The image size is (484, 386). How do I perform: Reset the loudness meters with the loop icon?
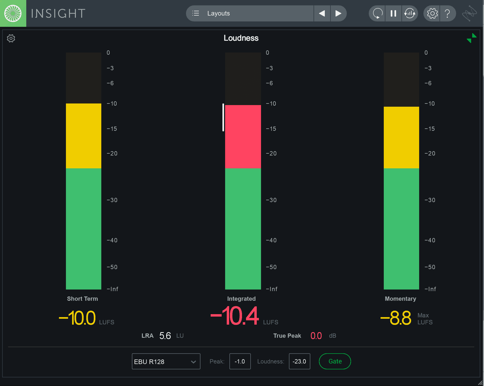pos(377,13)
